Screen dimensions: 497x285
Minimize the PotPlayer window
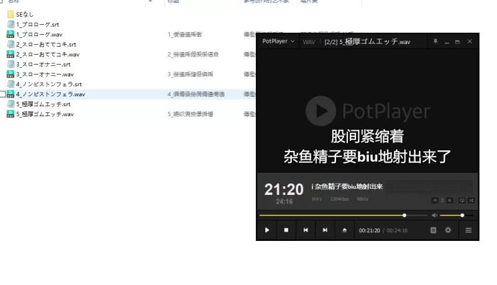point(447,42)
